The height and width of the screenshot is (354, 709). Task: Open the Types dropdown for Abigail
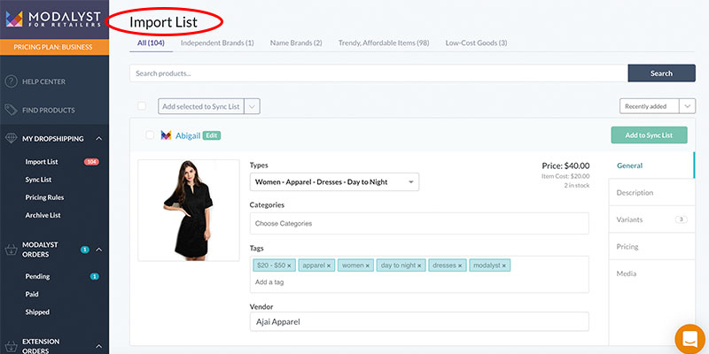click(x=334, y=182)
